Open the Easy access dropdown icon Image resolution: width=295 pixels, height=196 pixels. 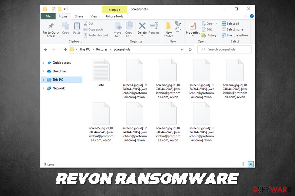coord(178,29)
